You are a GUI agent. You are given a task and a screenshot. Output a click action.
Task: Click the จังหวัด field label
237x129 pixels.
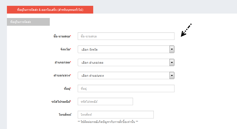point(66,49)
